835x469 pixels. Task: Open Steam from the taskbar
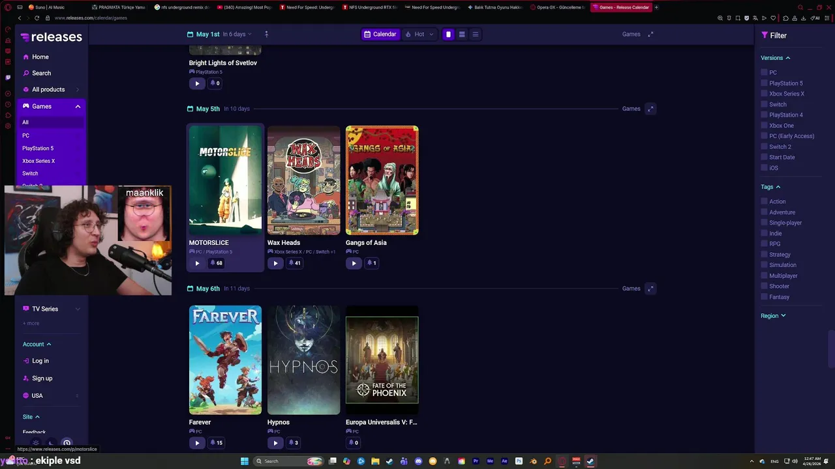pos(590,461)
